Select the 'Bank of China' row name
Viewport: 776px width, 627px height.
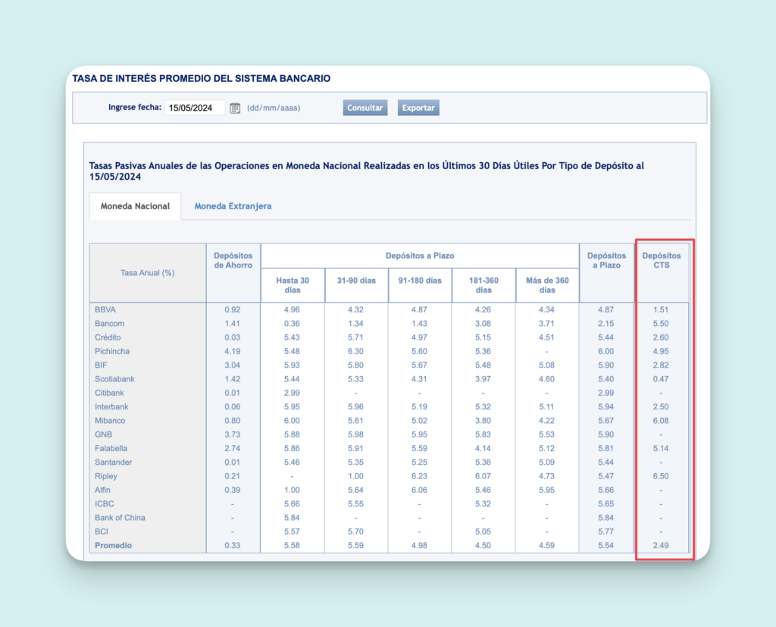point(120,518)
